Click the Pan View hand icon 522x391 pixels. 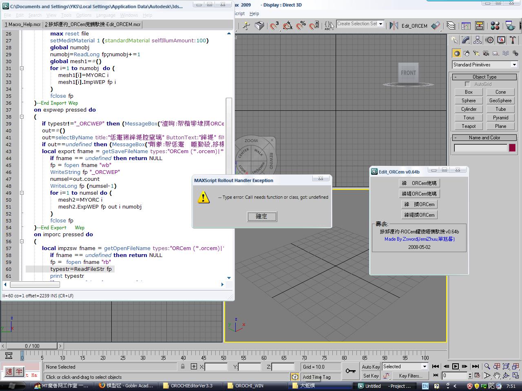[497, 376]
